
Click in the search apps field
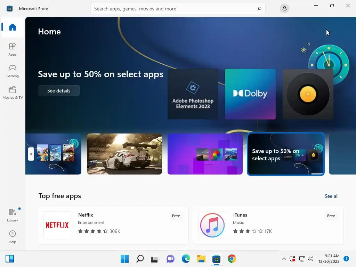click(178, 9)
